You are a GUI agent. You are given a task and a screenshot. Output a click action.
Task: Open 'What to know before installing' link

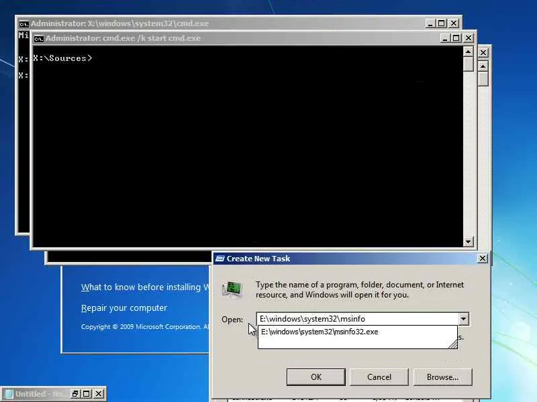[145, 287]
